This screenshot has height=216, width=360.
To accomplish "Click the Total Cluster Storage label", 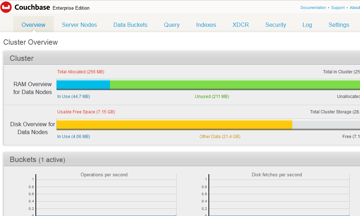I will pyautogui.click(x=335, y=112).
